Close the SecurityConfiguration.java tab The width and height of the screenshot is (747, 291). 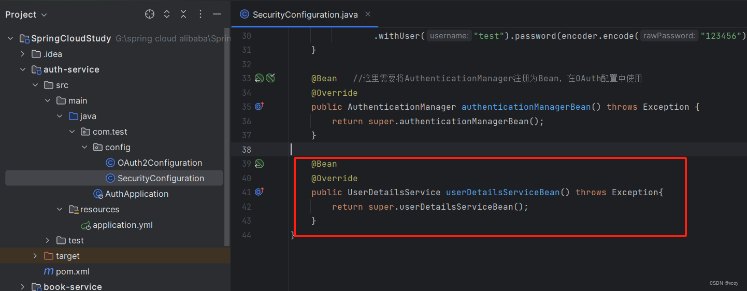(x=368, y=14)
